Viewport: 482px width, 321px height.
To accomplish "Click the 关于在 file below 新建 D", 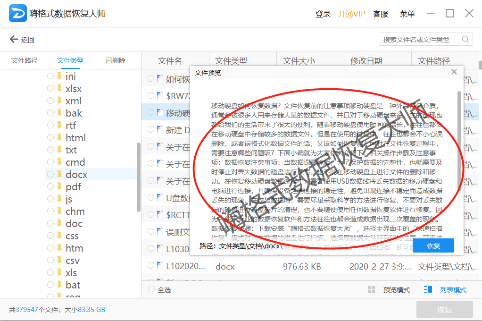I will pos(178,147).
